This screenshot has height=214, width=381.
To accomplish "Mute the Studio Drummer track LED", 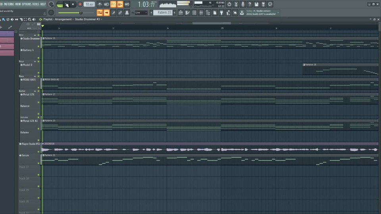I will [x=38, y=46].
